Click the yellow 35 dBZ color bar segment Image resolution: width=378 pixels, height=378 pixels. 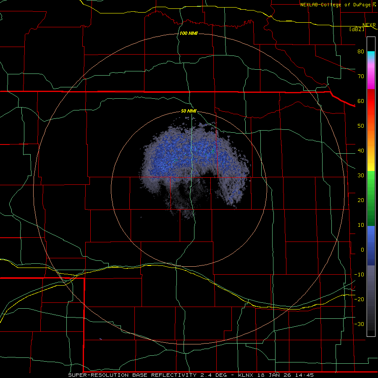371,165
